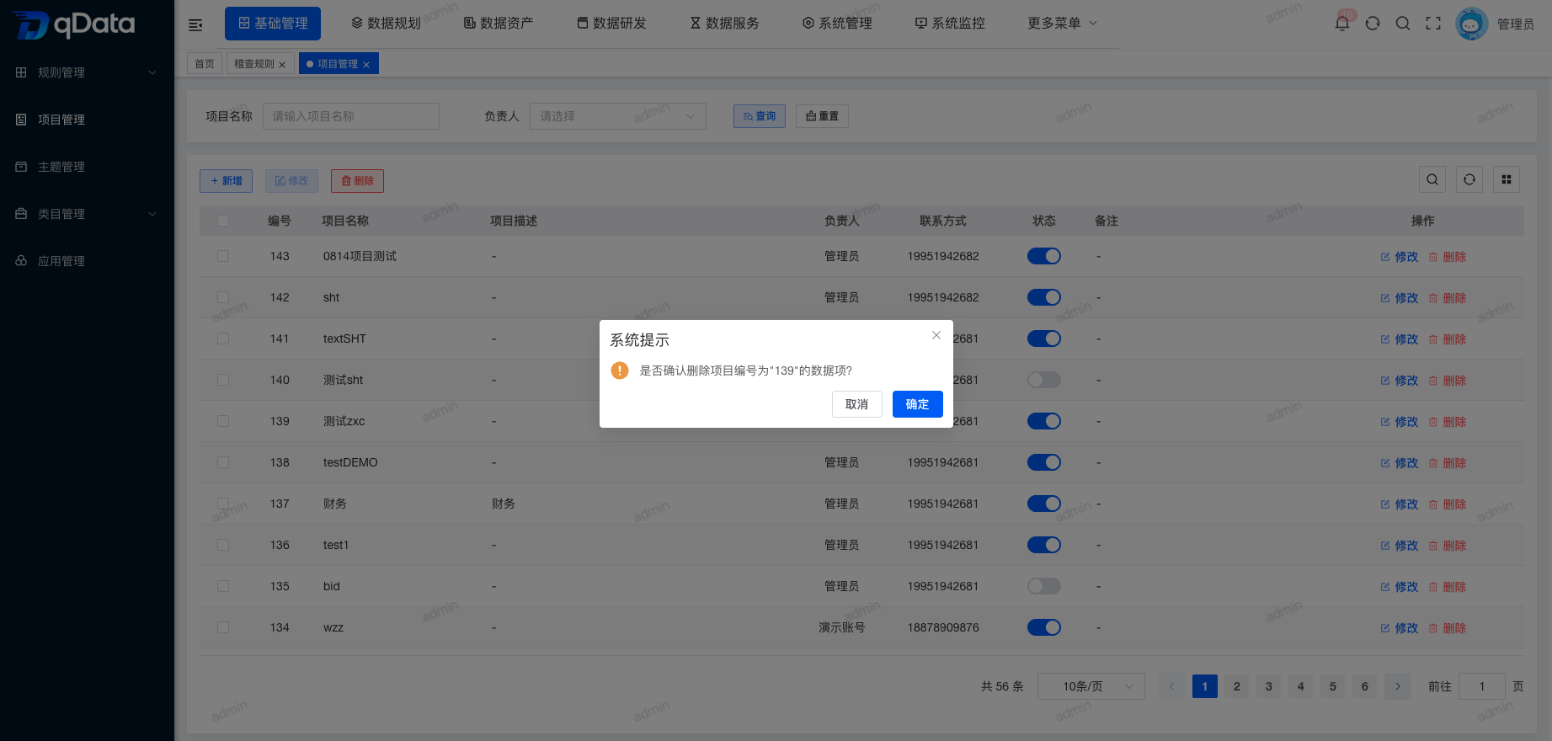The height and width of the screenshot is (741, 1552).
Task: Open 系统监控 top menu
Action: [950, 24]
